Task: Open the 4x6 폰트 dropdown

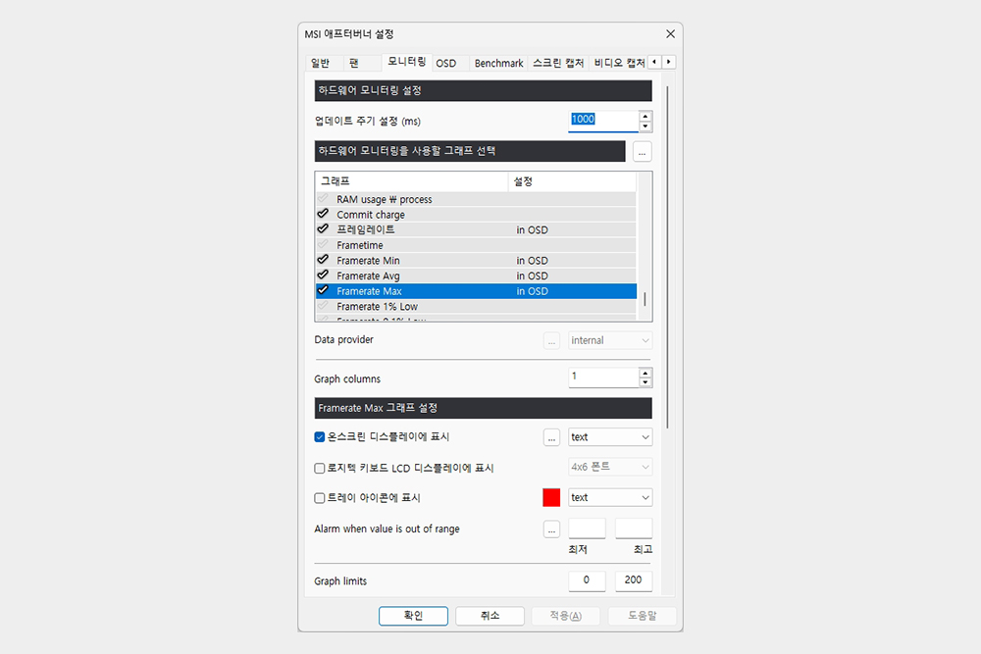Action: 610,467
